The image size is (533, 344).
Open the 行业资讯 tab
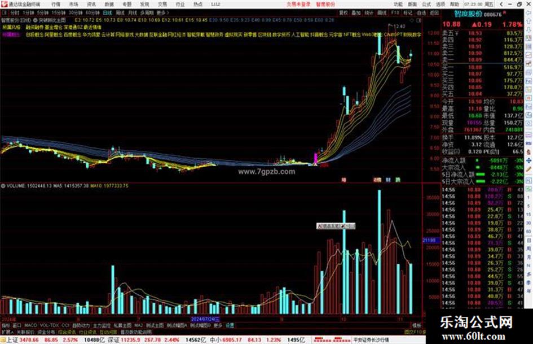(87, 332)
